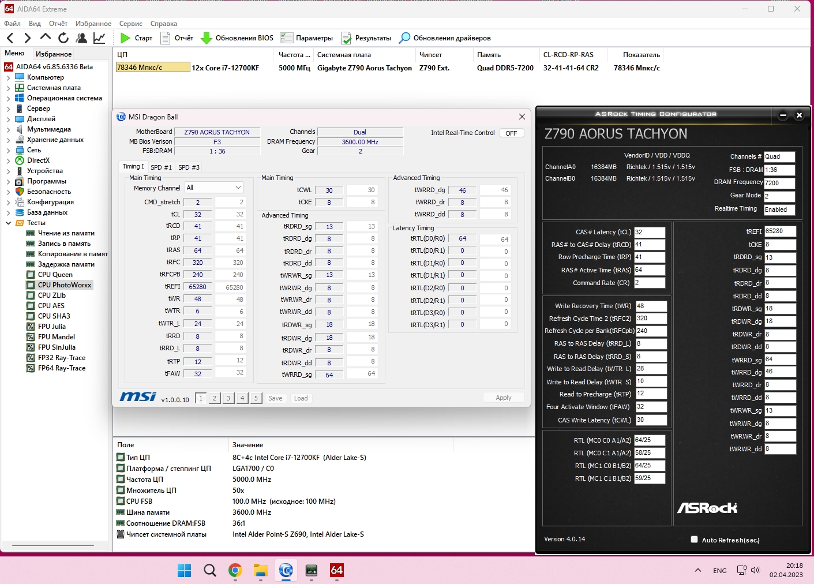
Task: Click the Load button in MSI Dragon Ball
Action: (301, 398)
